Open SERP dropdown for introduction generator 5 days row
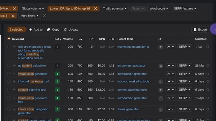The width and height of the screenshot is (216, 121). coord(185,74)
